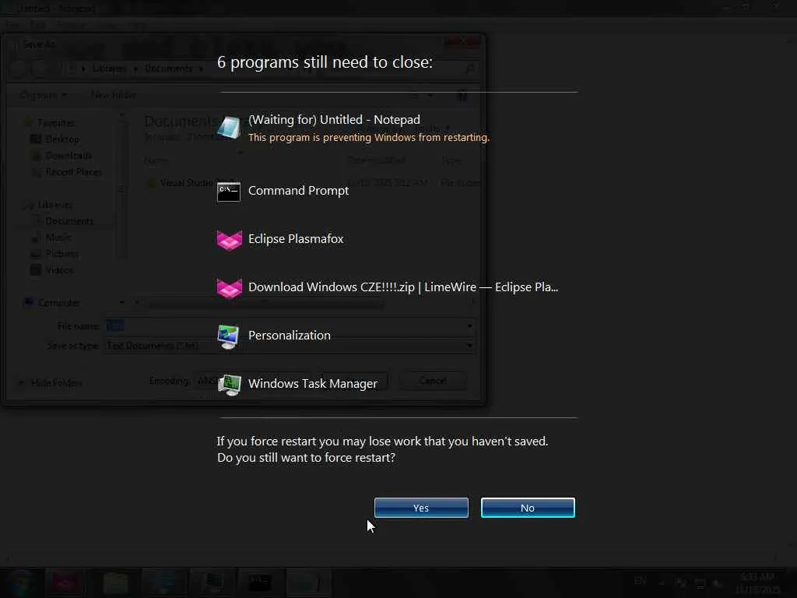Screen dimensions: 797x598
Task: Select the "Command Prompt" entry text
Action: point(298,190)
